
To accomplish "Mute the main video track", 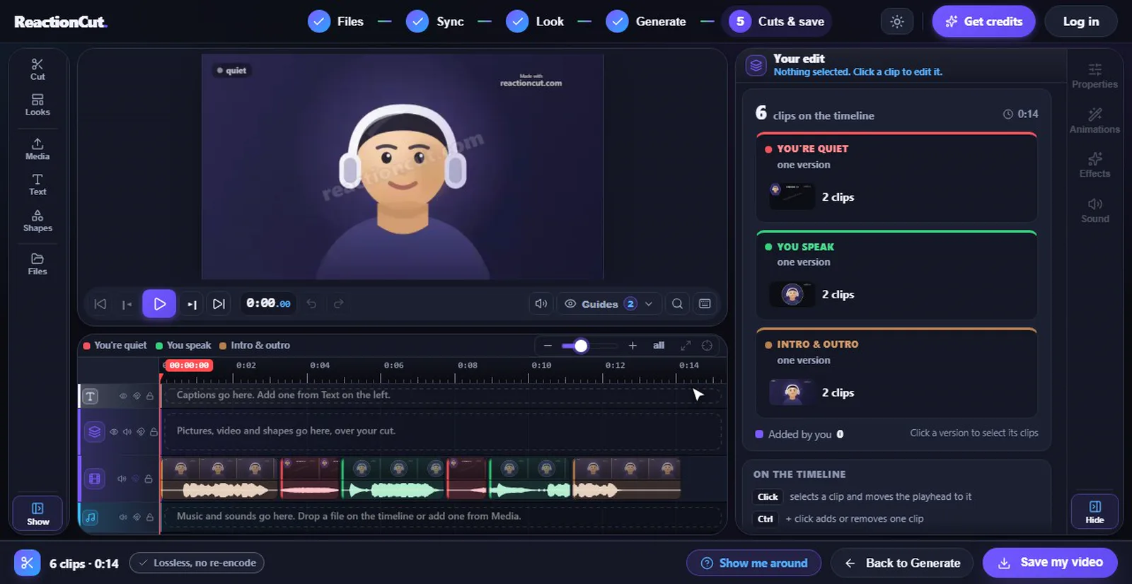I will point(122,479).
